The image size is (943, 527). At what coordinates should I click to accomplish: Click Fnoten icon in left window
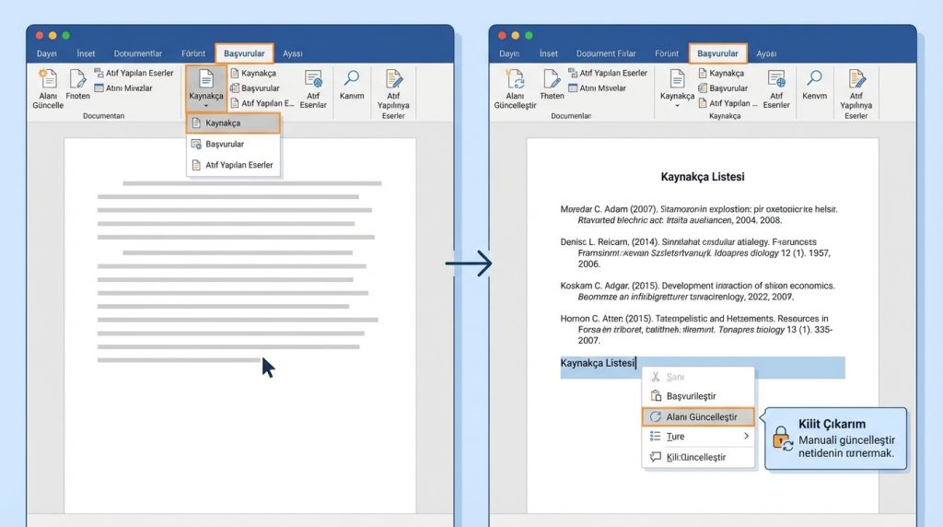pos(77,79)
